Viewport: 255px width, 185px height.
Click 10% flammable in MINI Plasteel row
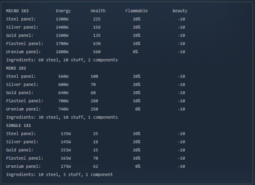[x=137, y=101]
